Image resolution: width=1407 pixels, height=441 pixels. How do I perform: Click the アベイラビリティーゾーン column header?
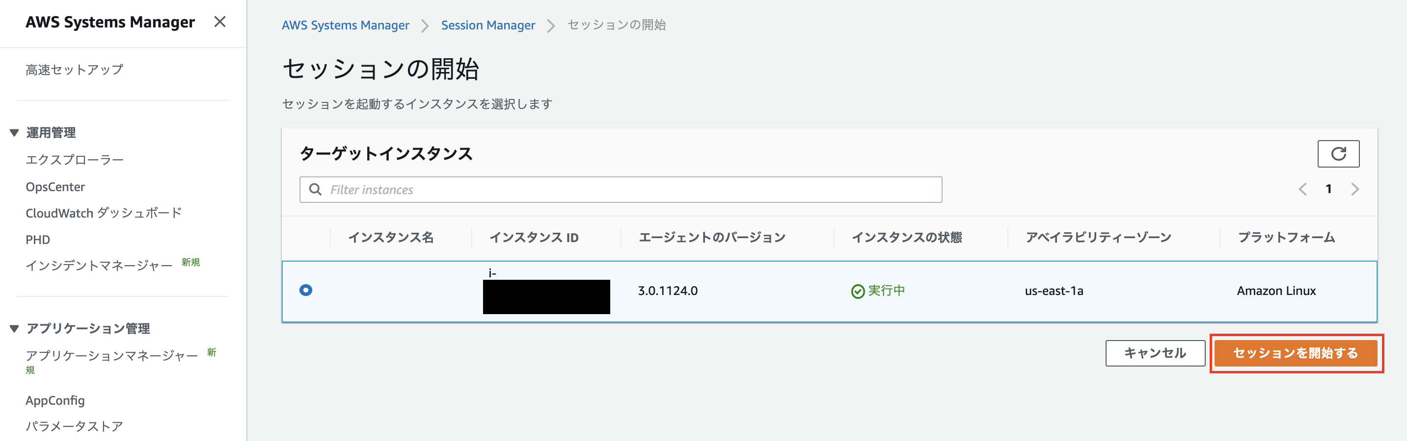1098,238
